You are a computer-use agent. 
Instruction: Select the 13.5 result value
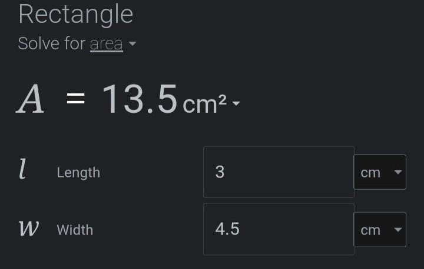point(140,100)
